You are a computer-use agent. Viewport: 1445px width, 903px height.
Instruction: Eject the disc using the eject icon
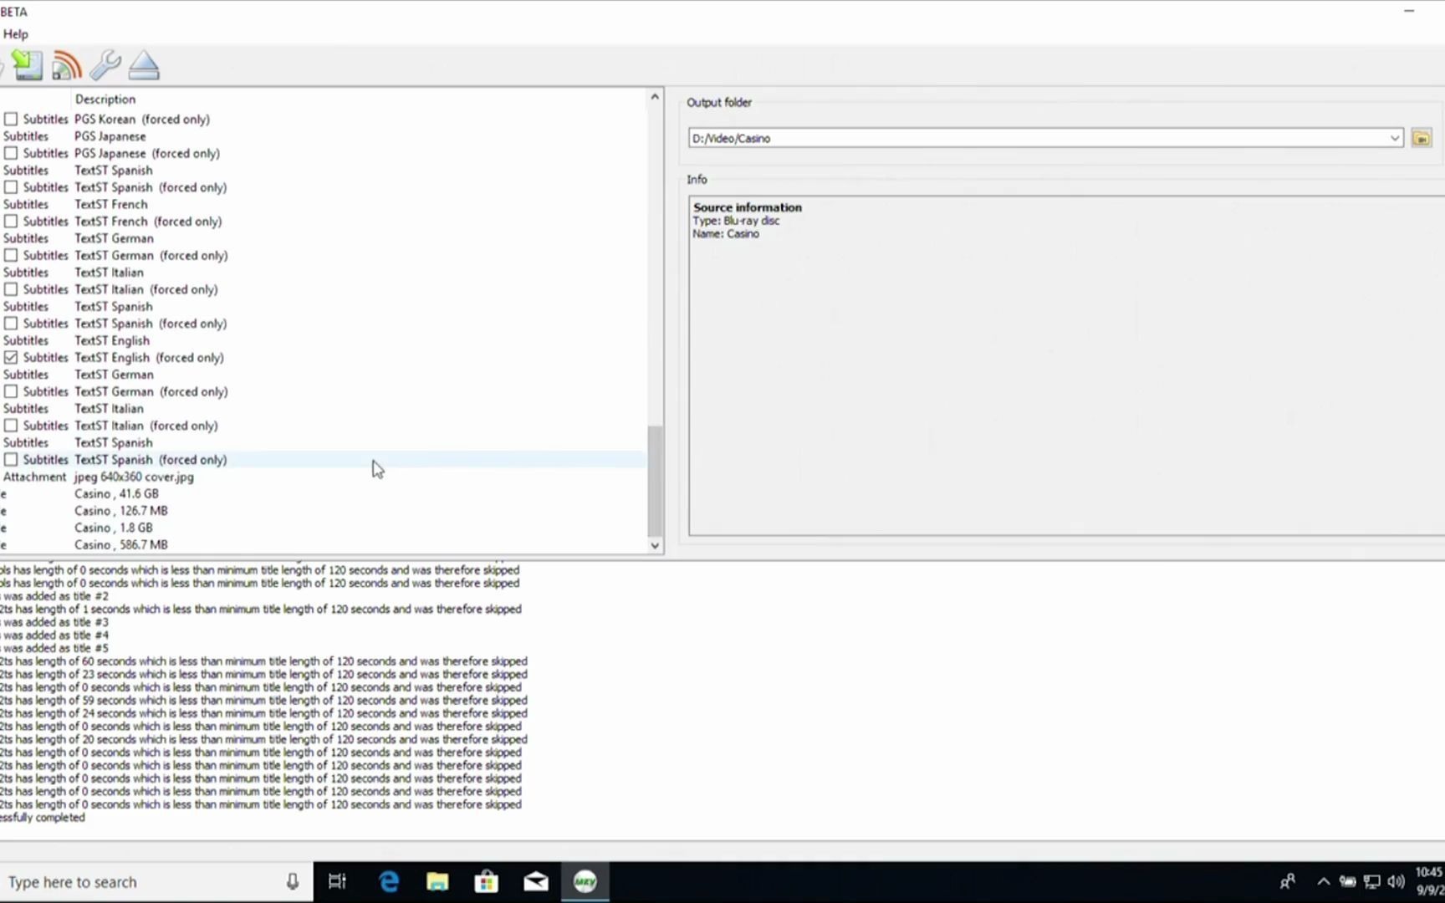click(x=144, y=65)
